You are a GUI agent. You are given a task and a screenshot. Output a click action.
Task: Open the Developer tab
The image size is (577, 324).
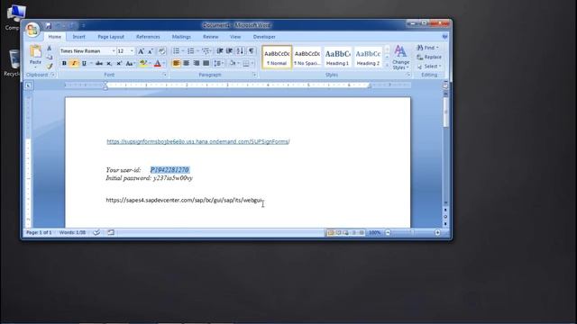point(264,37)
